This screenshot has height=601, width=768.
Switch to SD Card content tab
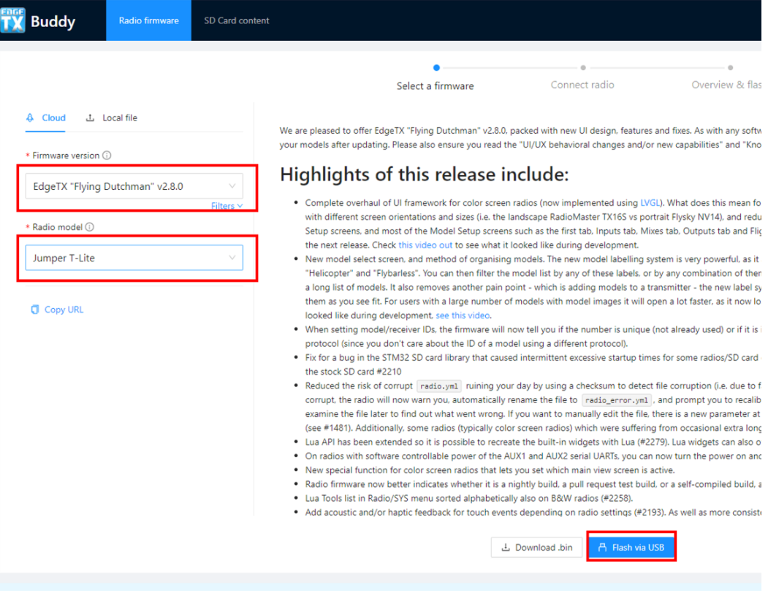coord(238,20)
